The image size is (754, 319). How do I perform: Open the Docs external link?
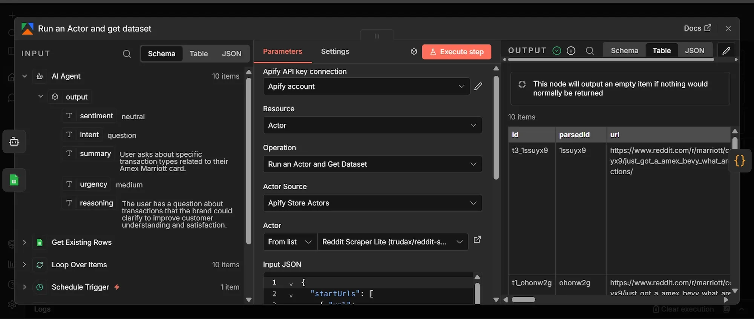click(x=697, y=28)
